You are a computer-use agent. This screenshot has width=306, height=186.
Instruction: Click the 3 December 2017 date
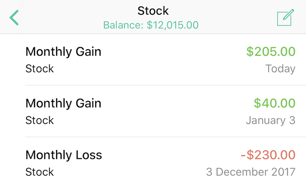tap(251, 172)
